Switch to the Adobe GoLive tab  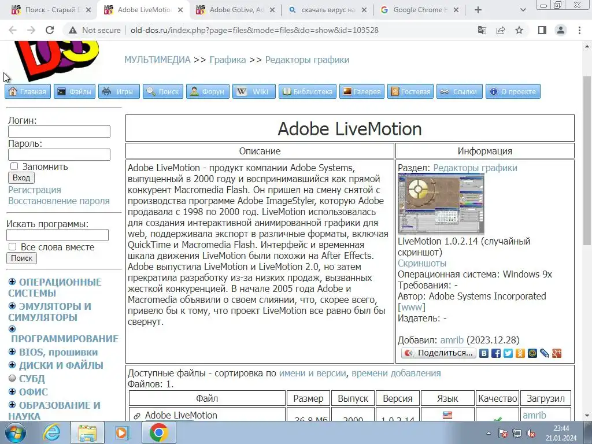pyautogui.click(x=236, y=10)
